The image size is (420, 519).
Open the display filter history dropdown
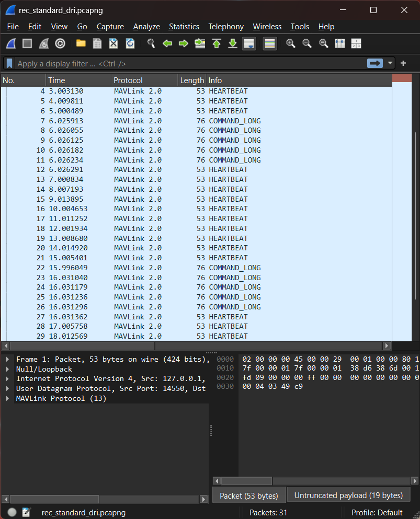390,63
